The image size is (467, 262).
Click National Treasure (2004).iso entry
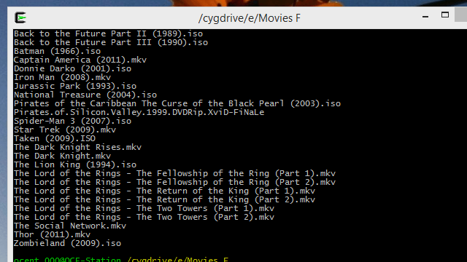[x=85, y=95]
